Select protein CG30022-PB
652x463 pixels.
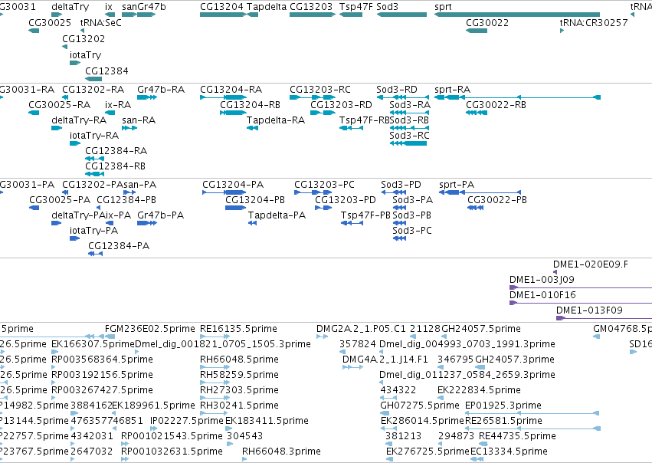click(x=497, y=200)
